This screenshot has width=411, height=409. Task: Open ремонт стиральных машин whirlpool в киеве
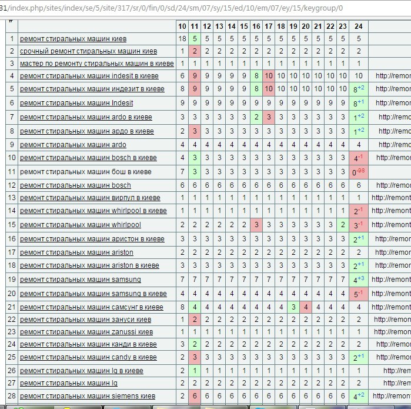pos(93,211)
